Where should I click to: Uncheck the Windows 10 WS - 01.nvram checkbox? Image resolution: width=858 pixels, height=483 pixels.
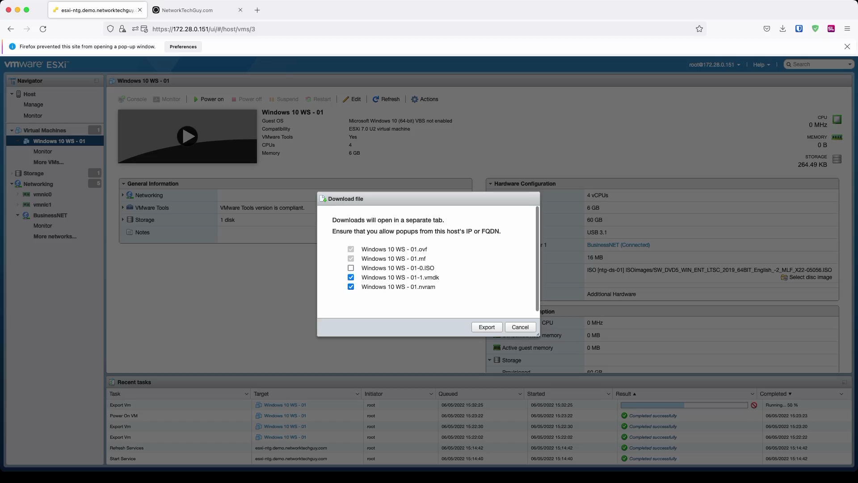pyautogui.click(x=351, y=287)
